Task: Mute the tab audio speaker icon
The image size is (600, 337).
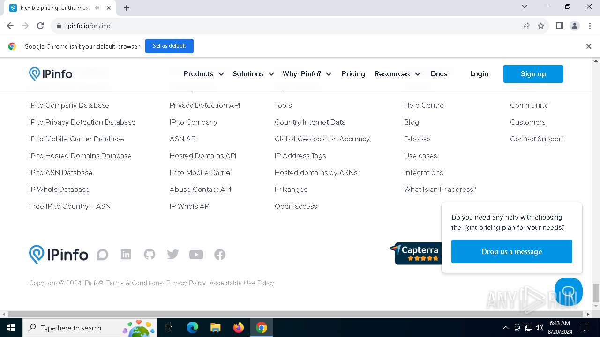Action: coord(97,8)
